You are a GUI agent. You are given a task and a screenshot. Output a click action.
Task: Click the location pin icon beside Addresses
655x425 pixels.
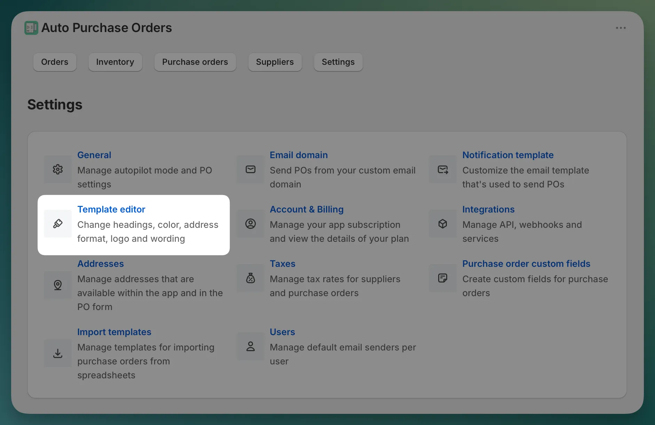point(58,285)
